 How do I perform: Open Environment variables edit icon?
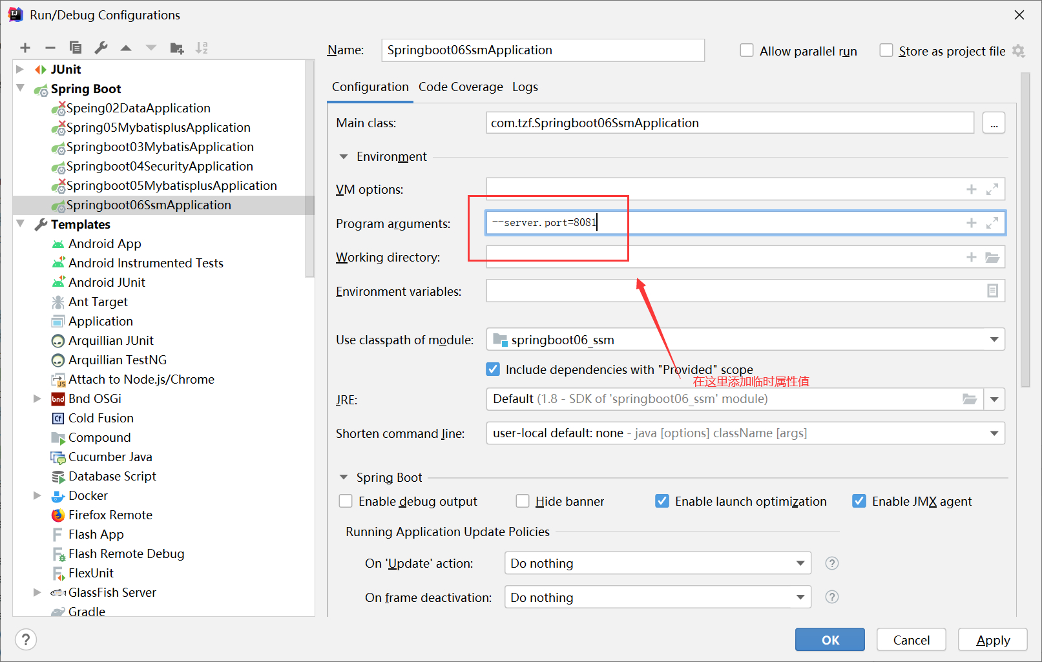click(x=992, y=291)
